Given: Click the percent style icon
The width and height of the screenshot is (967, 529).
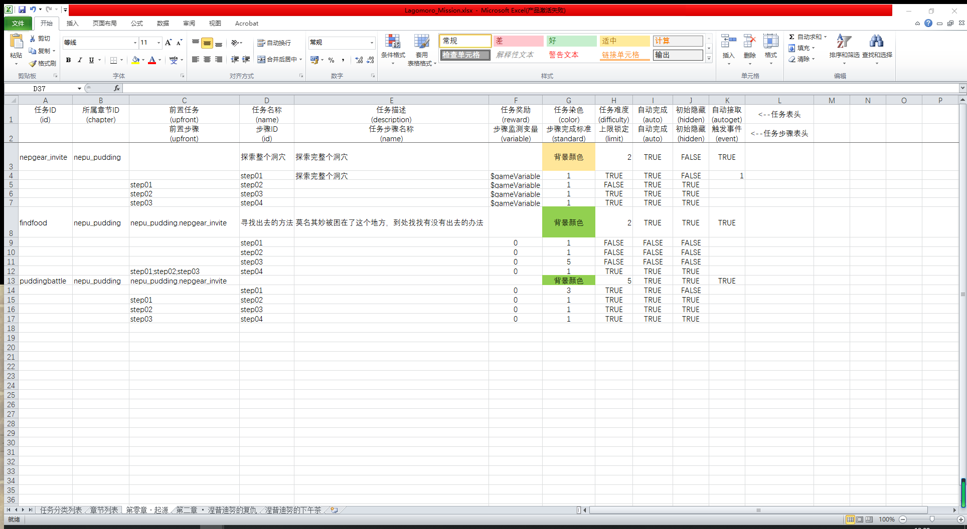Looking at the screenshot, I should coord(331,60).
